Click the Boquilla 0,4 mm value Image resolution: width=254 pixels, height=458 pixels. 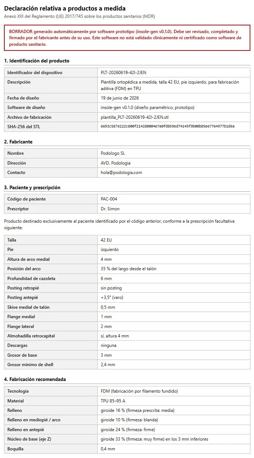tap(108, 449)
